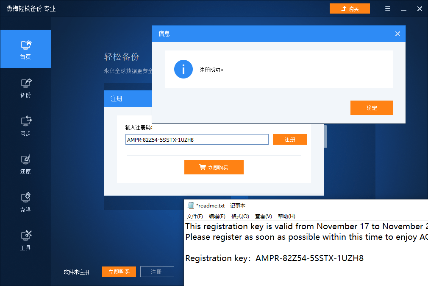Click the registration code input field
The height and width of the screenshot is (286, 428).
point(197,140)
